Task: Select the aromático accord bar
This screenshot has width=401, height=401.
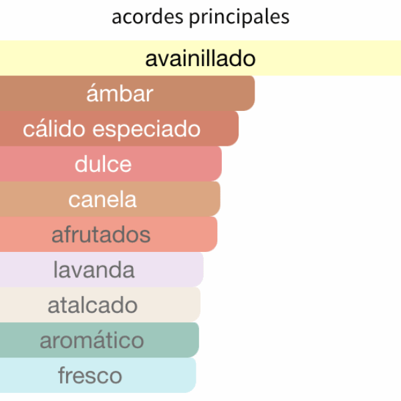Action: pos(100,340)
